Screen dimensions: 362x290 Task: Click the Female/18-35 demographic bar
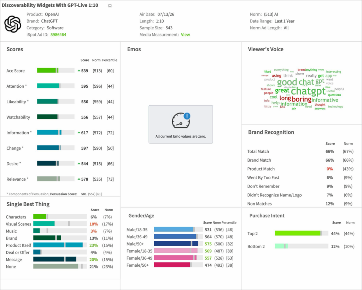(178, 251)
